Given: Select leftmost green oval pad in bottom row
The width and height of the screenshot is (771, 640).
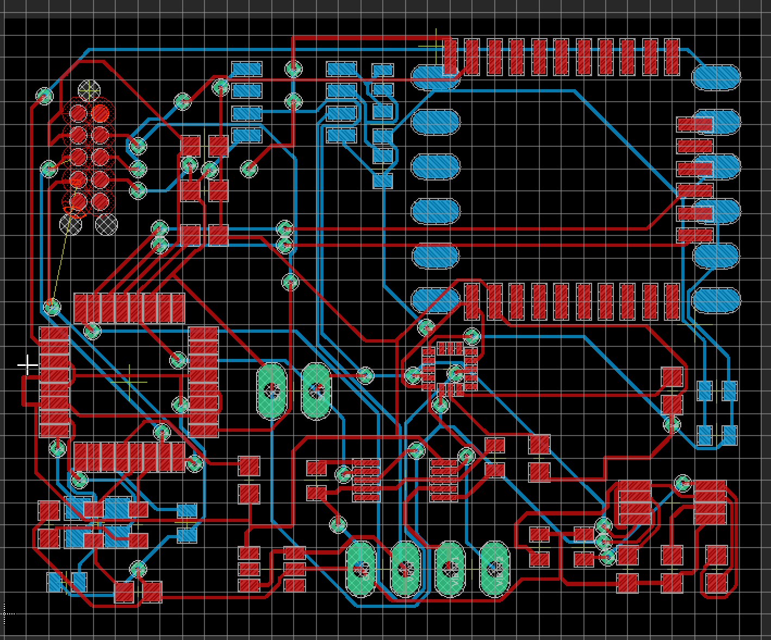Looking at the screenshot, I should [361, 569].
